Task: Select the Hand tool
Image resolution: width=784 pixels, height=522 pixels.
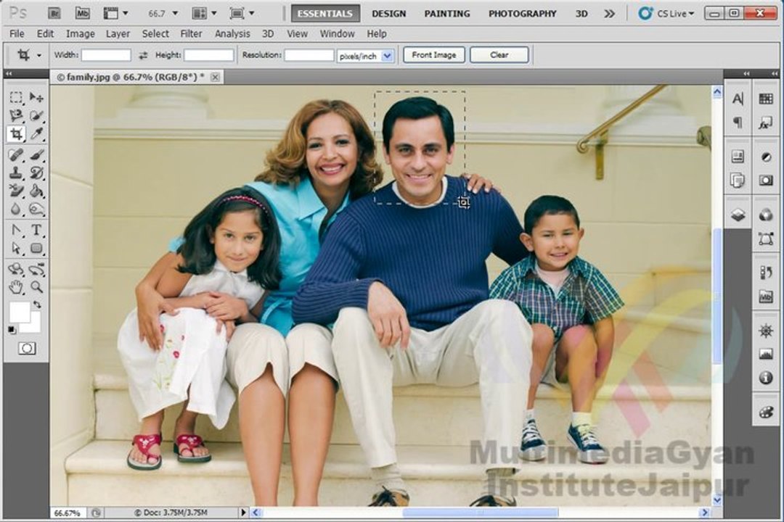Action: click(16, 287)
